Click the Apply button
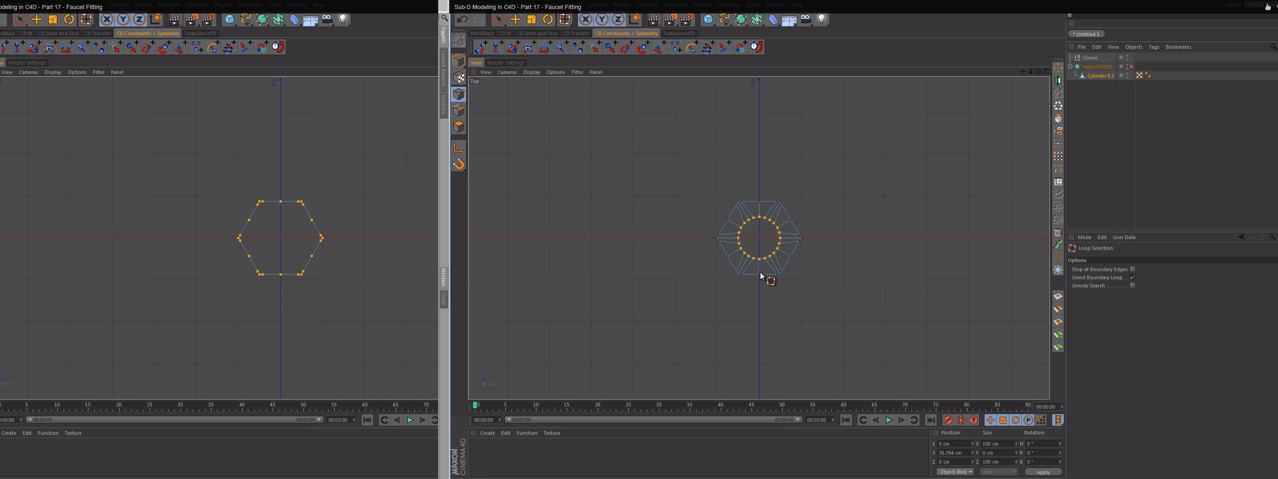Screen dimensions: 1278x479 point(1043,471)
